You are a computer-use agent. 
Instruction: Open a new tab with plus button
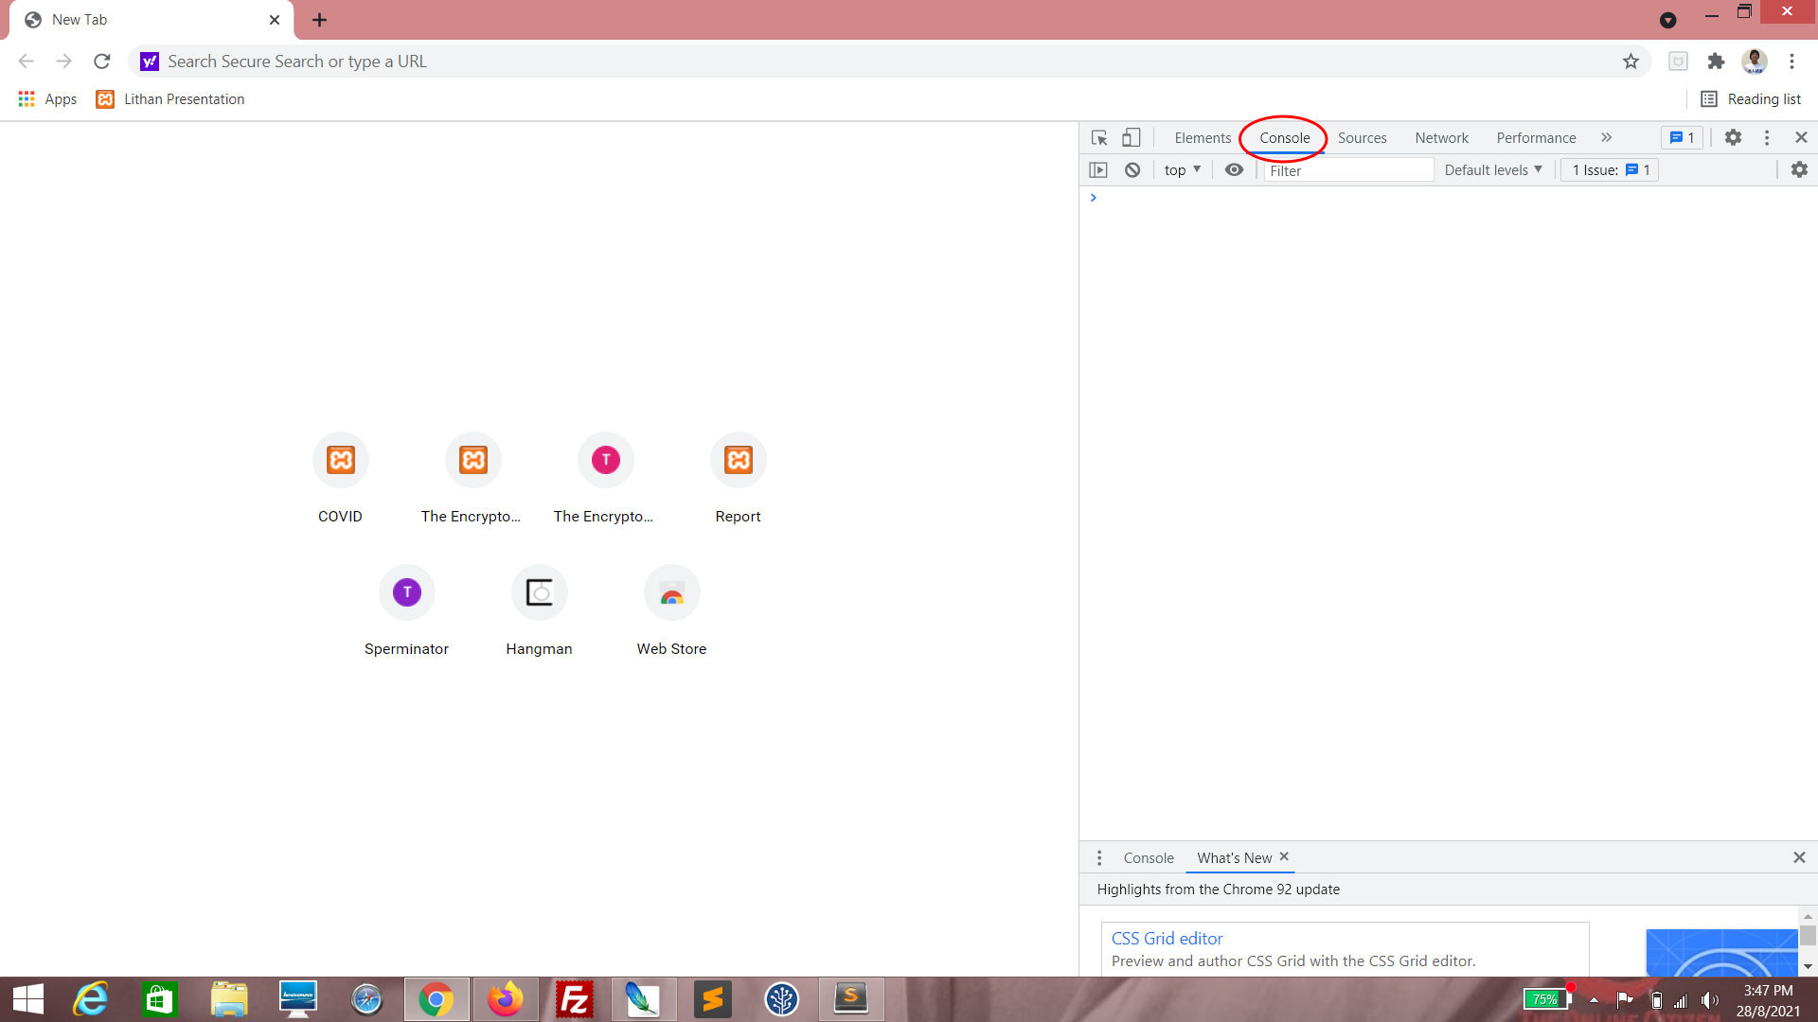pos(320,20)
